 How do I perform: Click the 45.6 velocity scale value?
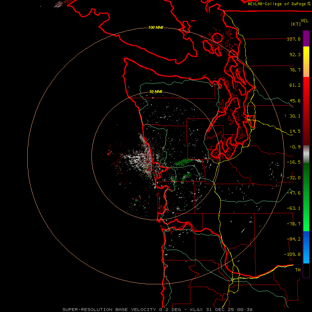pyautogui.click(x=295, y=101)
